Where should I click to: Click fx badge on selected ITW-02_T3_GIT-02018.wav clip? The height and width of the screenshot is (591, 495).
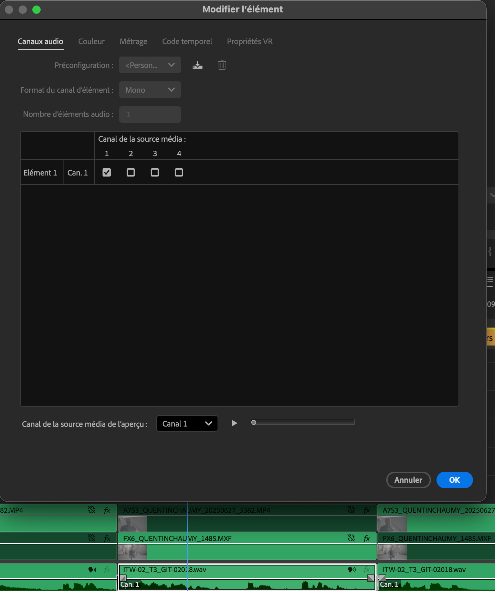[x=367, y=570]
